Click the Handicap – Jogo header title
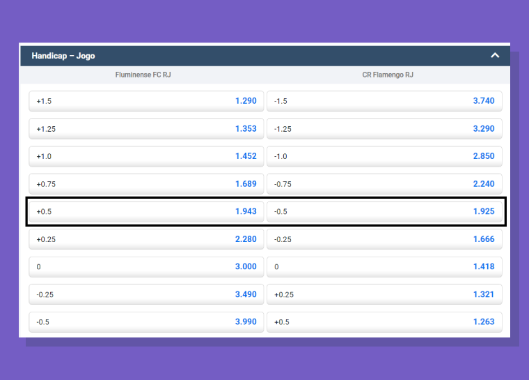 pos(63,56)
